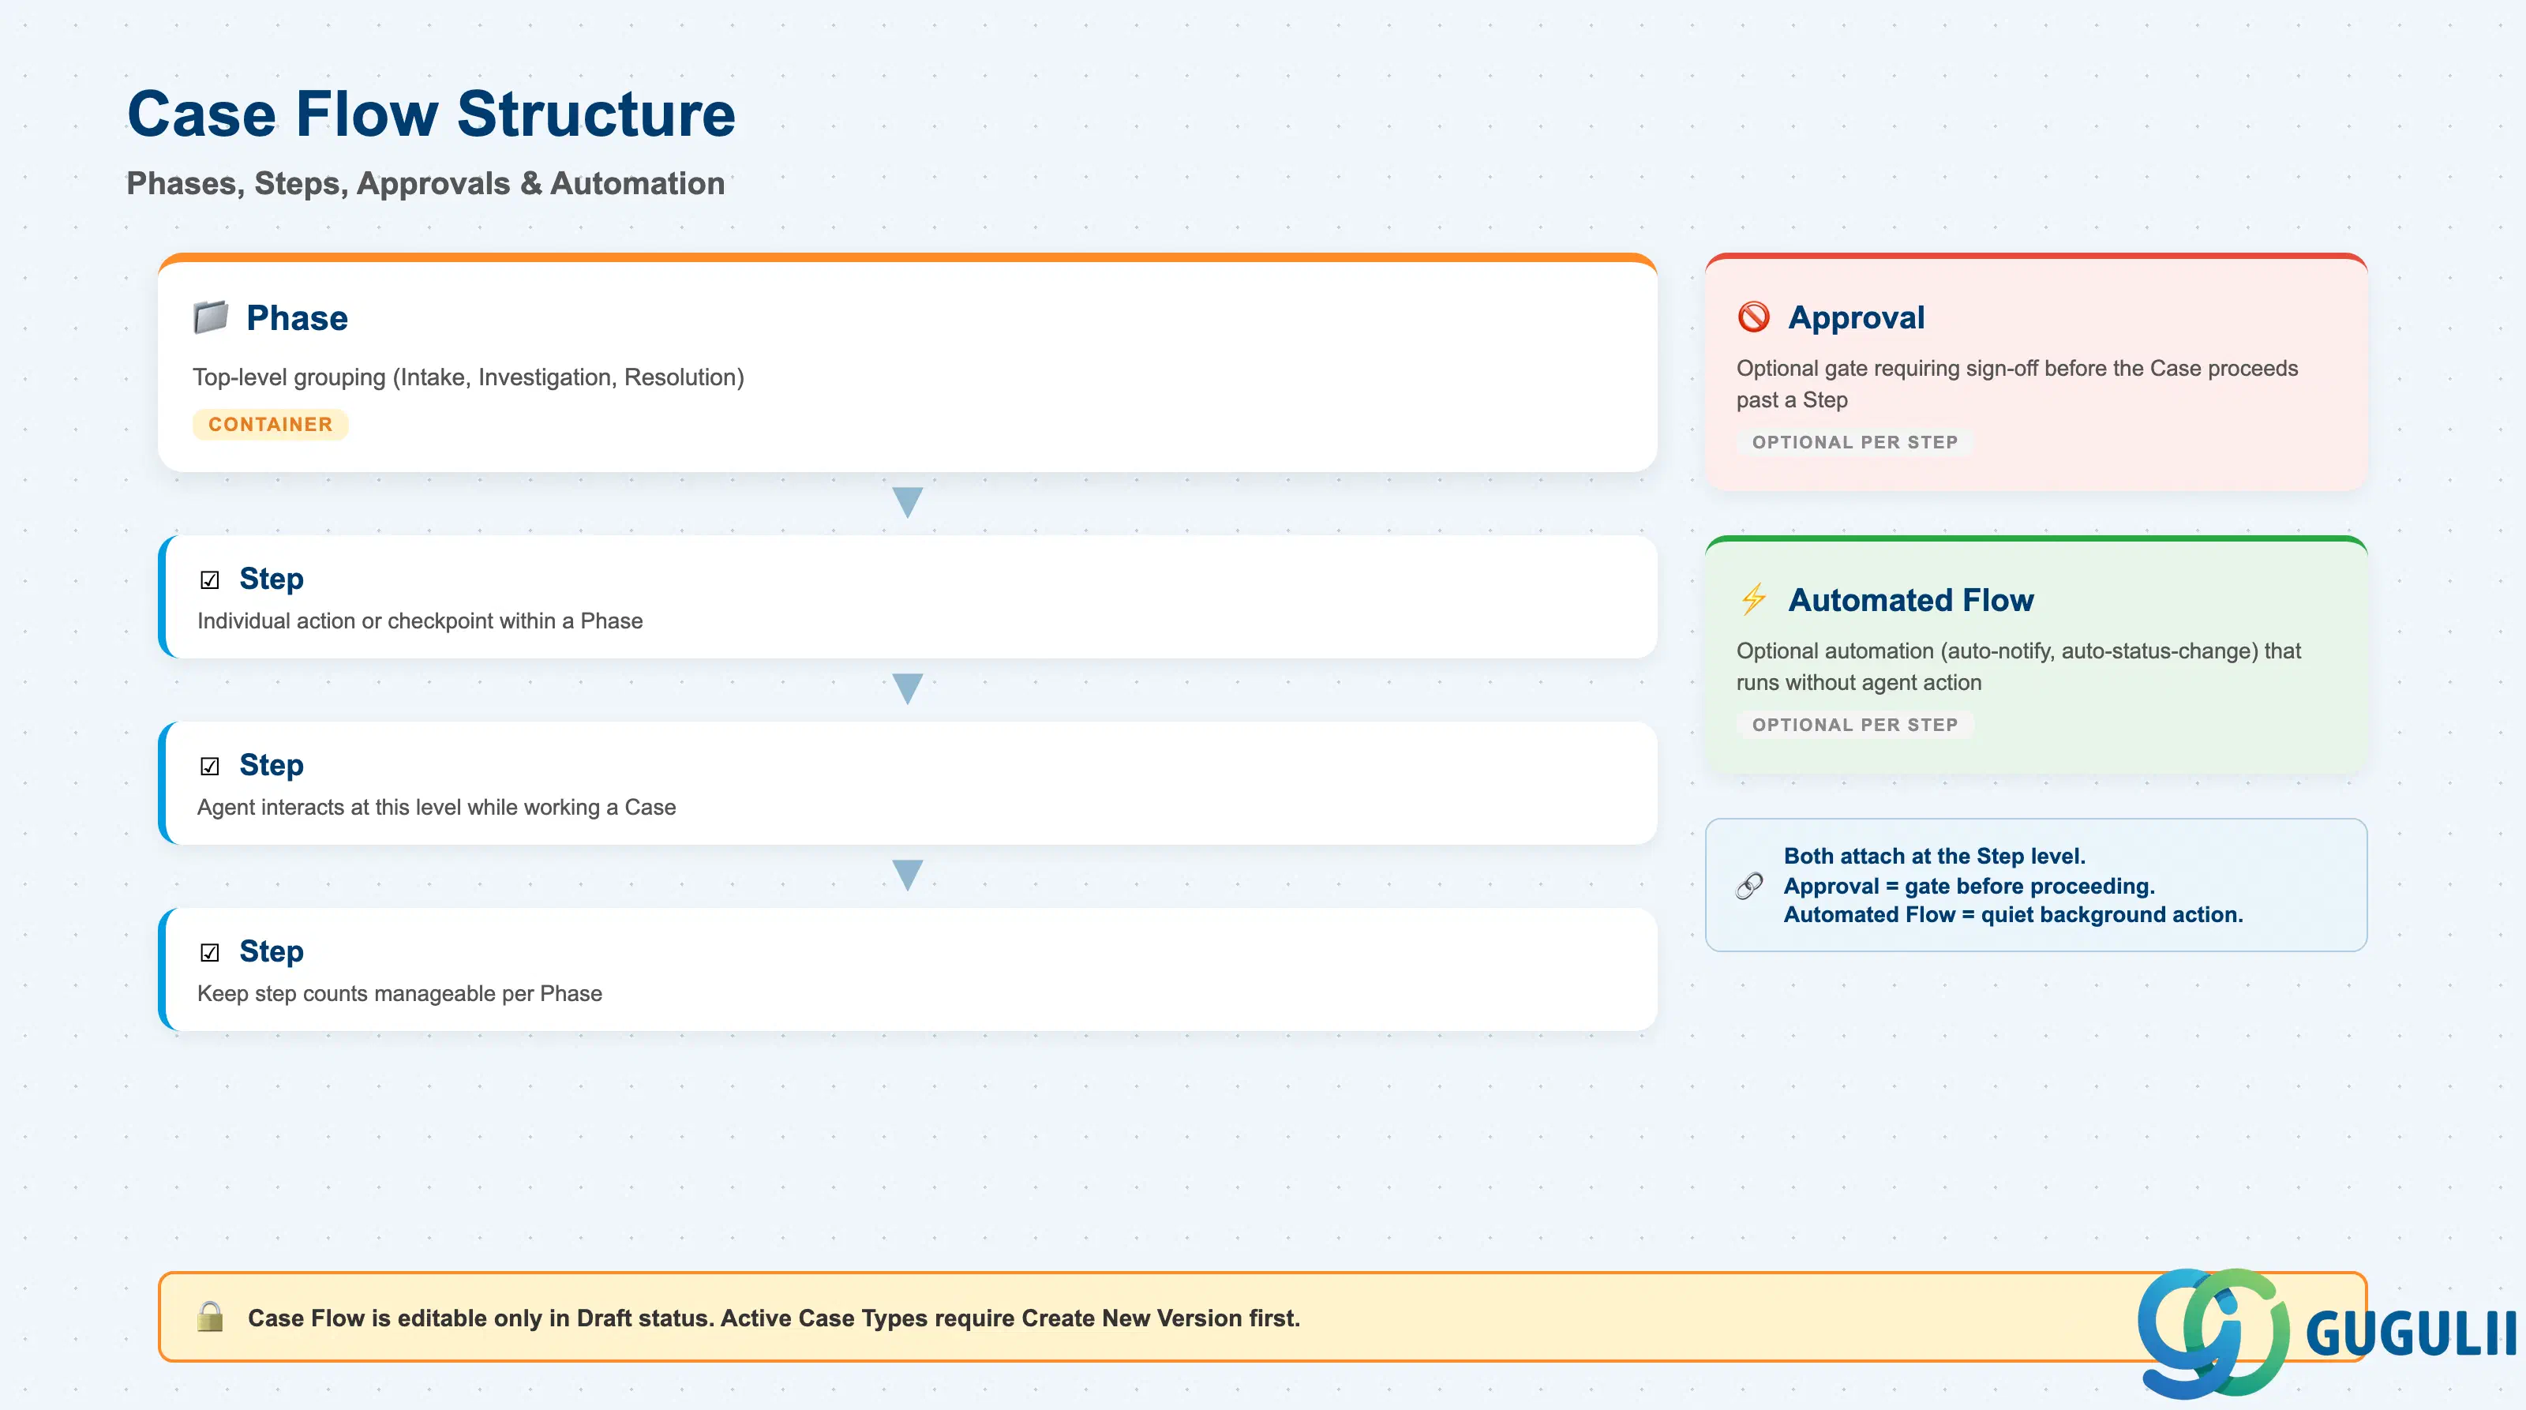Click 'Both attach at the Step level.' line

[1934, 856]
